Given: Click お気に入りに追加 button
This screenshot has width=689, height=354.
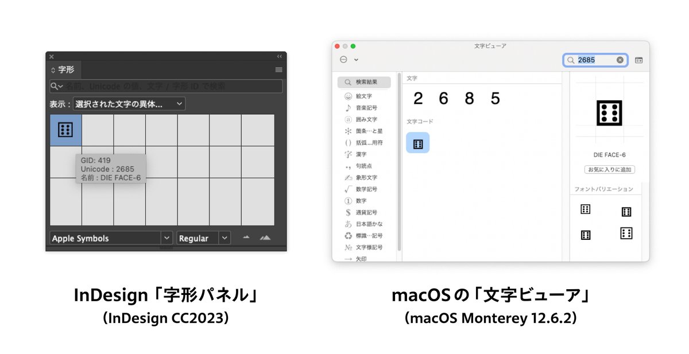Looking at the screenshot, I should click(610, 170).
